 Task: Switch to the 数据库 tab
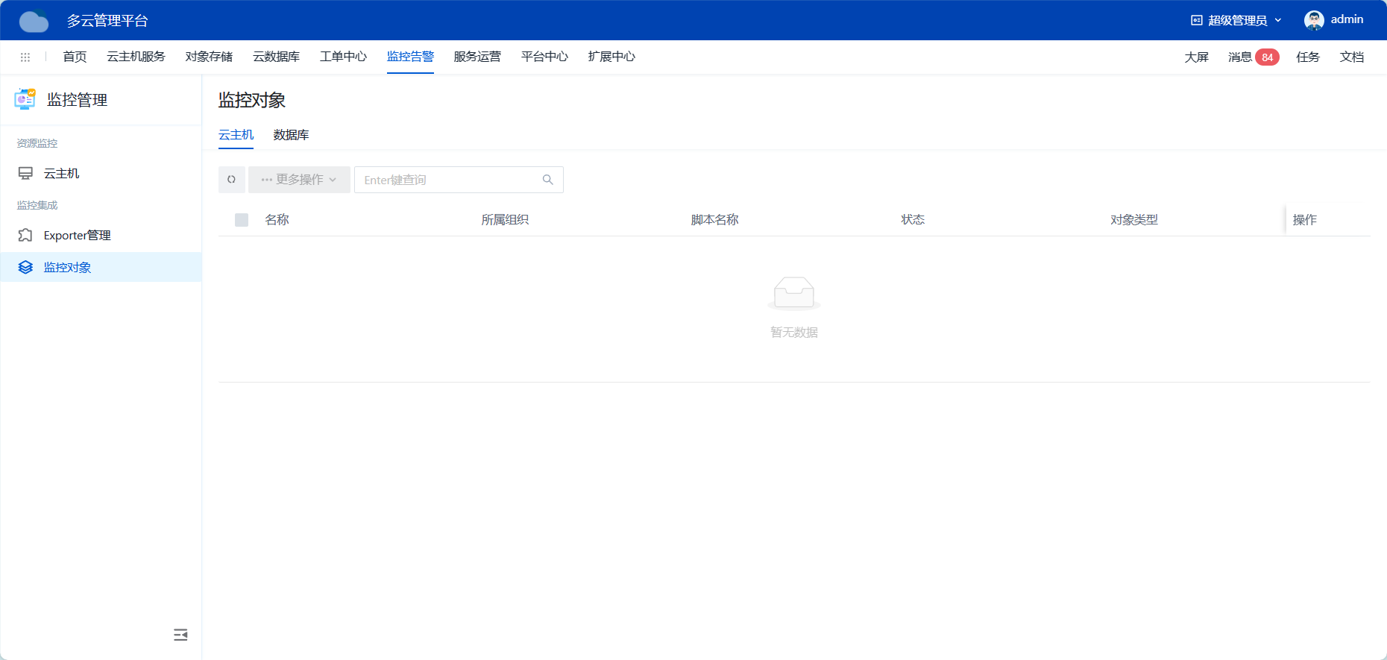(291, 135)
